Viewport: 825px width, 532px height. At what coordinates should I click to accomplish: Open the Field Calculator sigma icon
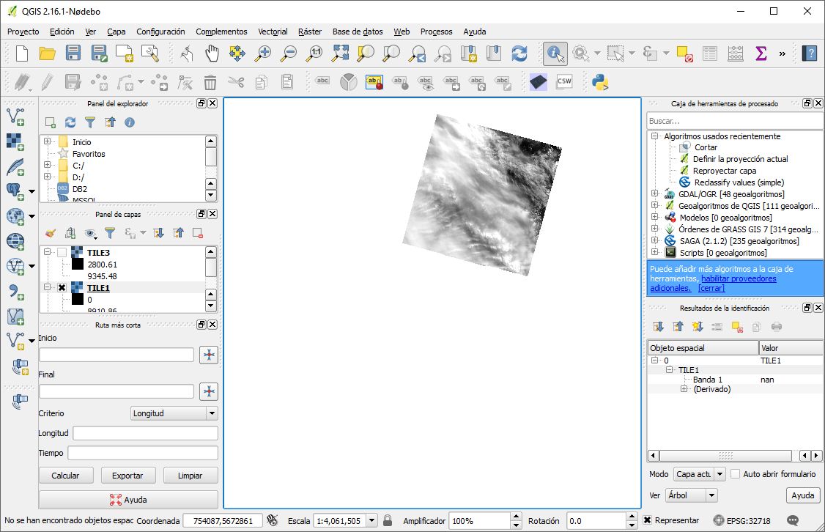(761, 53)
